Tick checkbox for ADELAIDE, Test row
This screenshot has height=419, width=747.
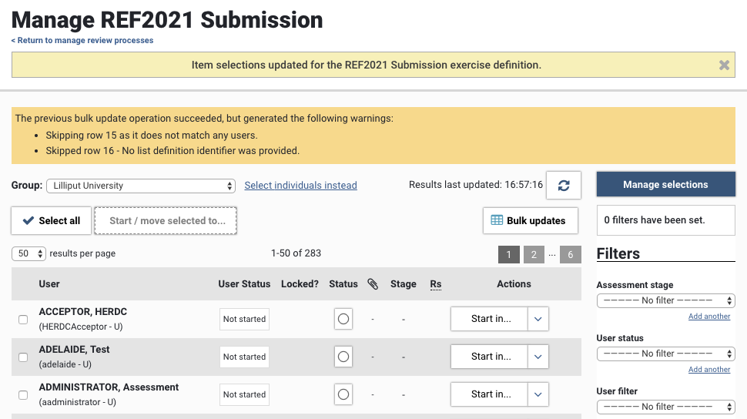click(x=23, y=357)
